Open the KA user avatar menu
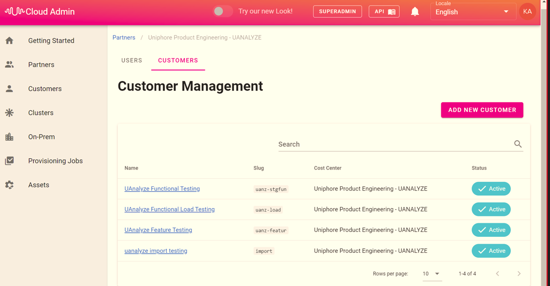 tap(527, 11)
